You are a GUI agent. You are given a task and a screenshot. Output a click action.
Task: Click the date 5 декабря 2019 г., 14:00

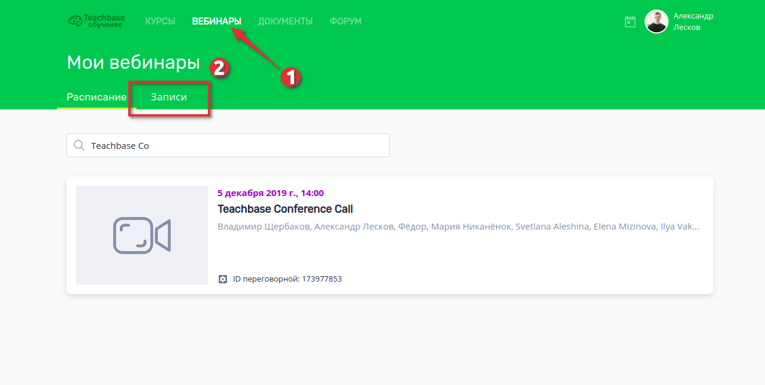tap(271, 193)
